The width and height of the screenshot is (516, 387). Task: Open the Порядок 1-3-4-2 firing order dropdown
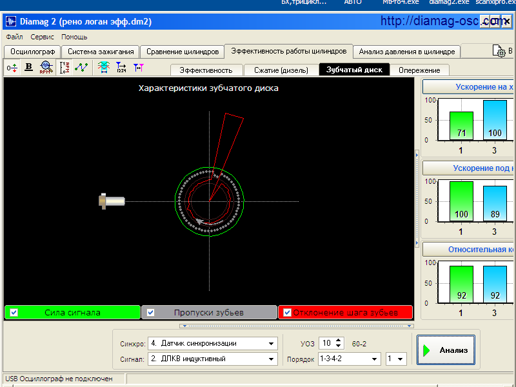point(374,359)
